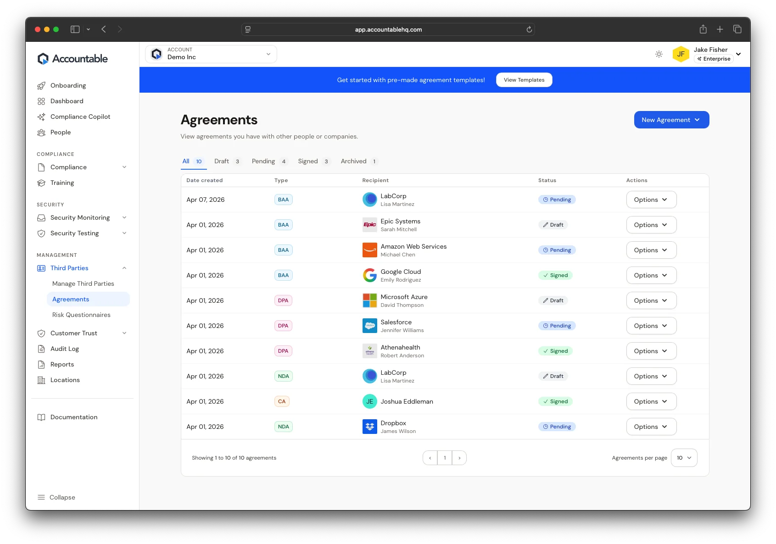Switch to the Pending tab
776x544 pixels.
pyautogui.click(x=263, y=161)
